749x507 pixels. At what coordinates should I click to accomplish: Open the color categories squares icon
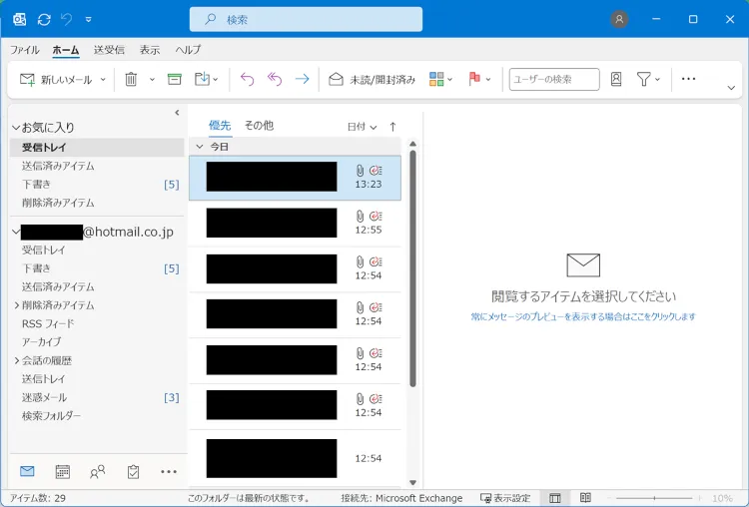coord(436,79)
